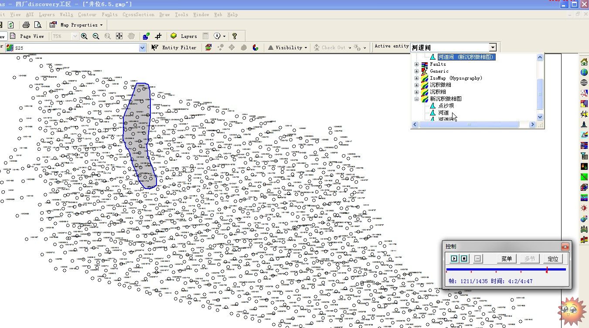Click the 定位 button in 控制 panel
Screen dimensions: 589x328
click(553, 259)
